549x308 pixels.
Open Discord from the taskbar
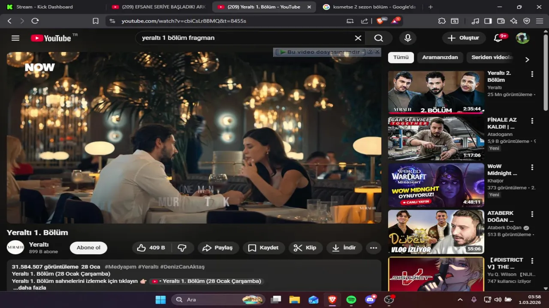[370, 299]
